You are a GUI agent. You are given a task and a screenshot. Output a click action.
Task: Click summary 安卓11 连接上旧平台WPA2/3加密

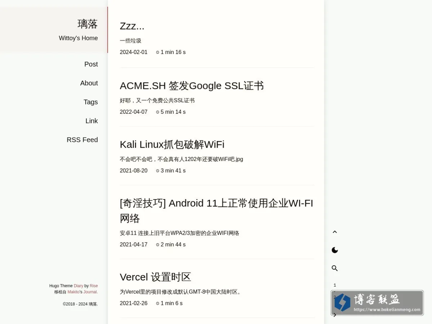[x=180, y=233]
